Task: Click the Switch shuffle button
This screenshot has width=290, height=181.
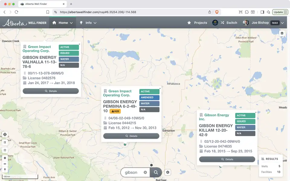Action: click(229, 23)
